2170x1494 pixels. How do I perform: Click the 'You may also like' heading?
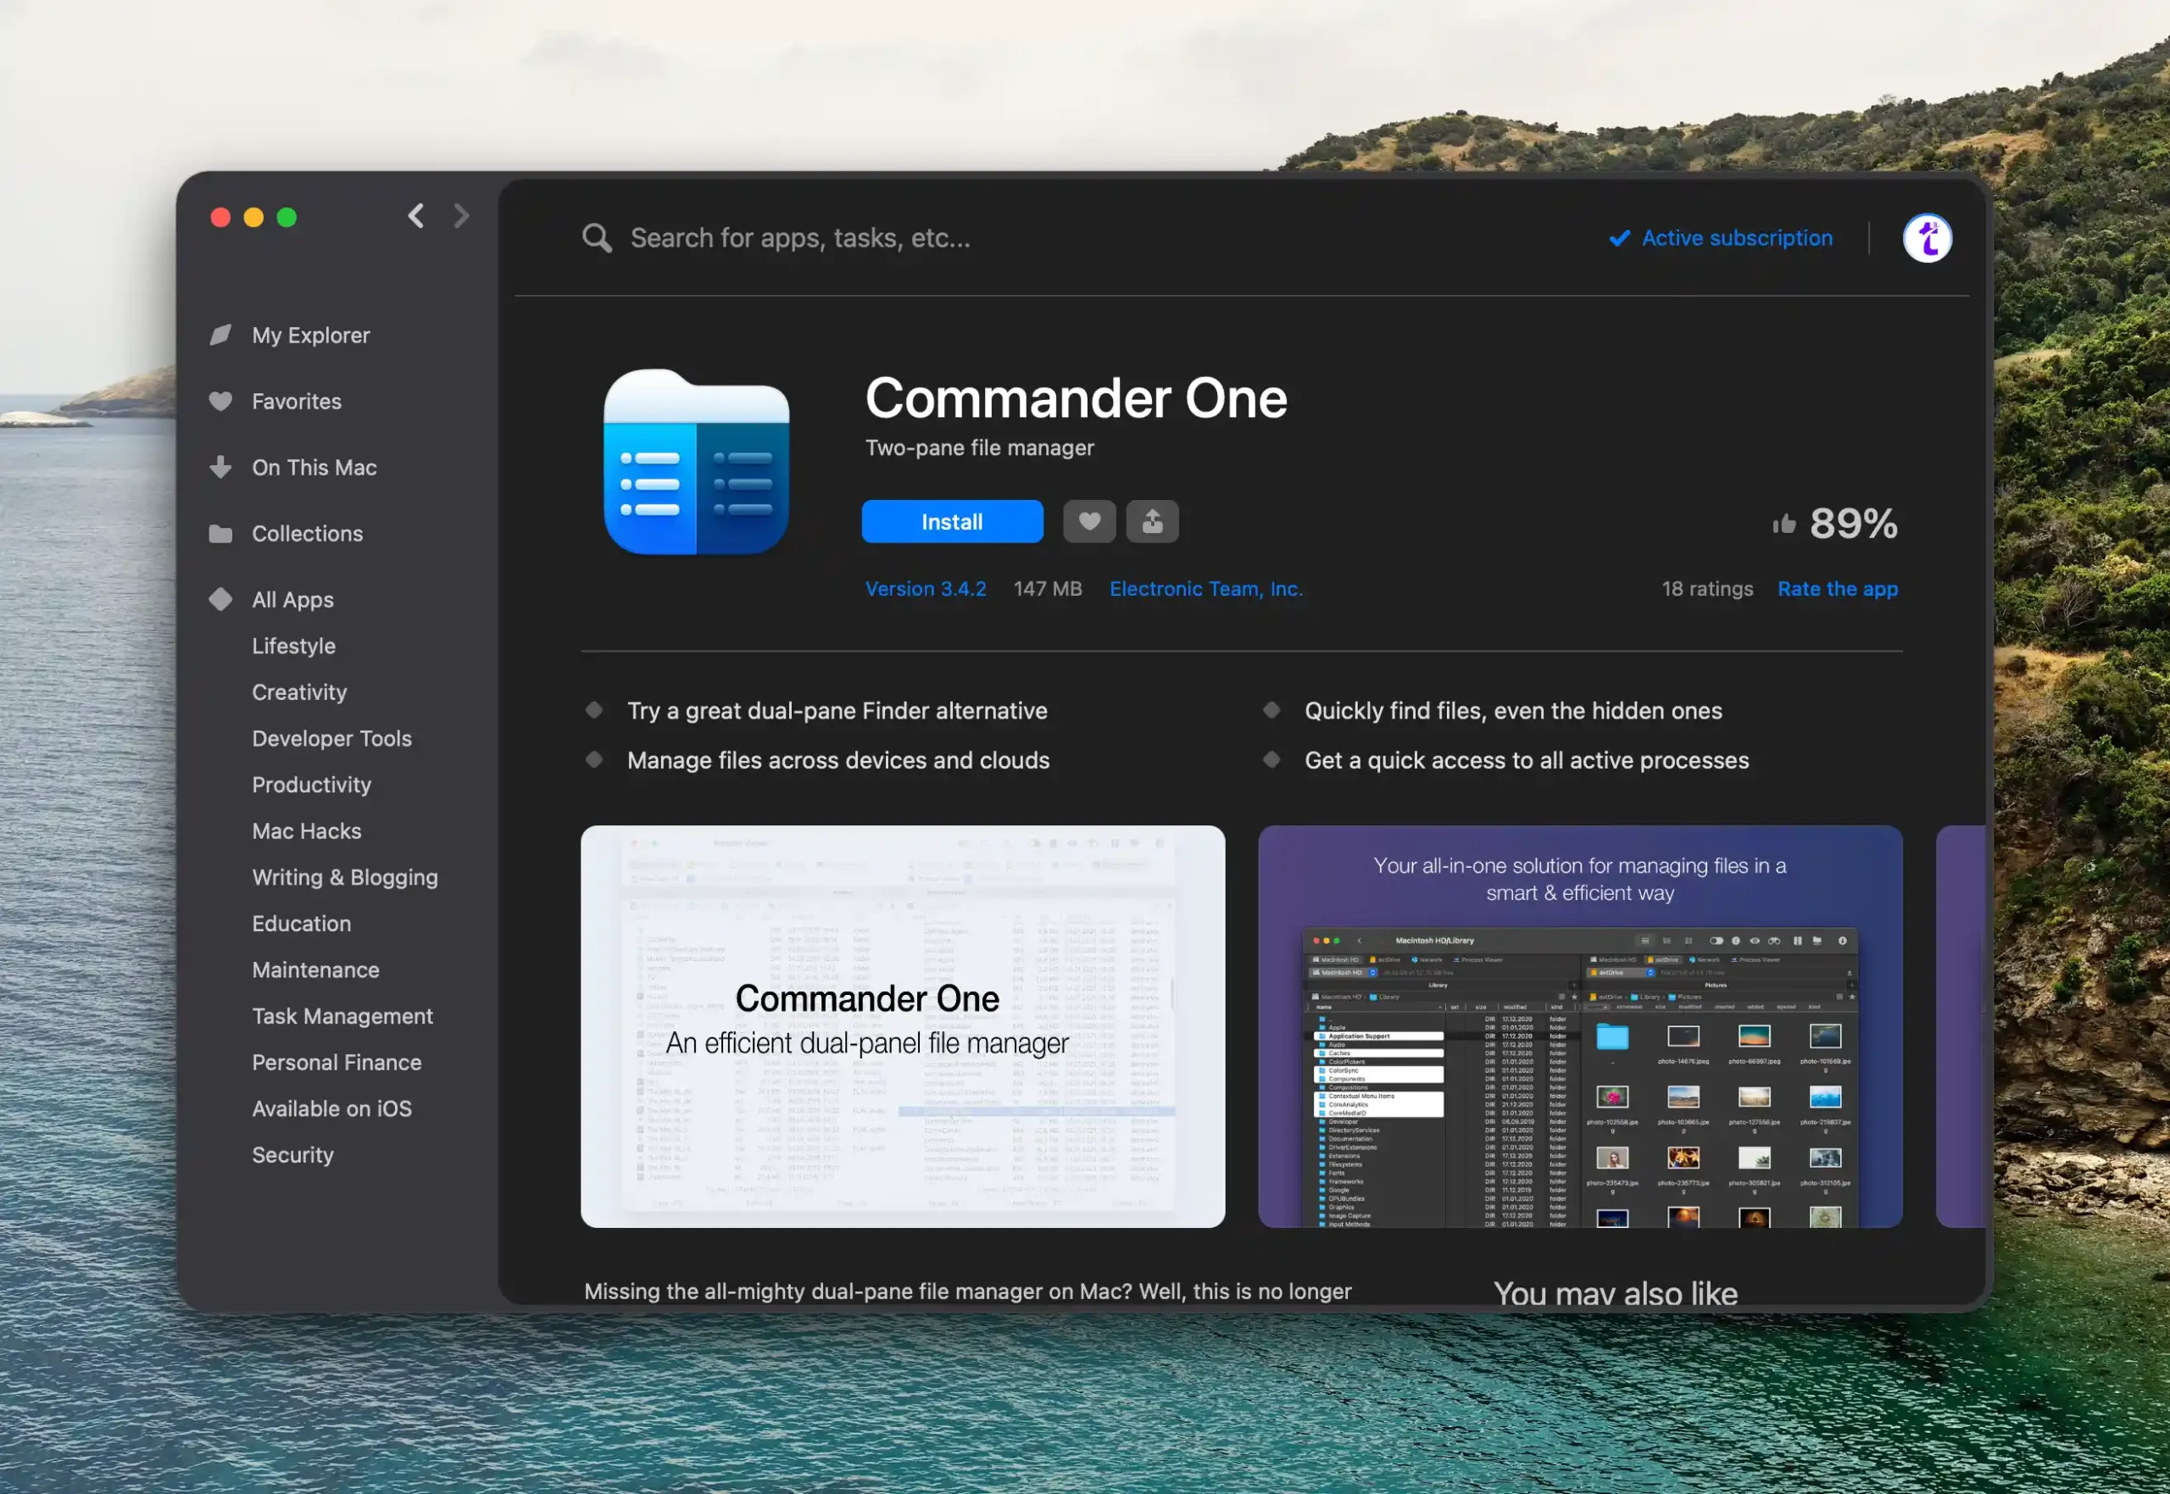(1615, 1293)
